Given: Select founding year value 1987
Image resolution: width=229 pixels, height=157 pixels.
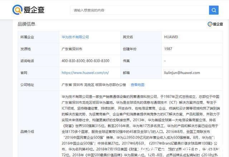Looking at the screenshot, I should (168, 49).
